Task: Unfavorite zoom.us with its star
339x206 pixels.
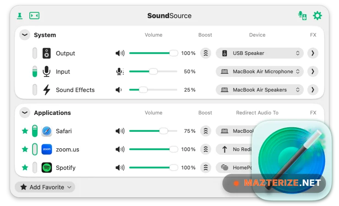Action: (25, 149)
